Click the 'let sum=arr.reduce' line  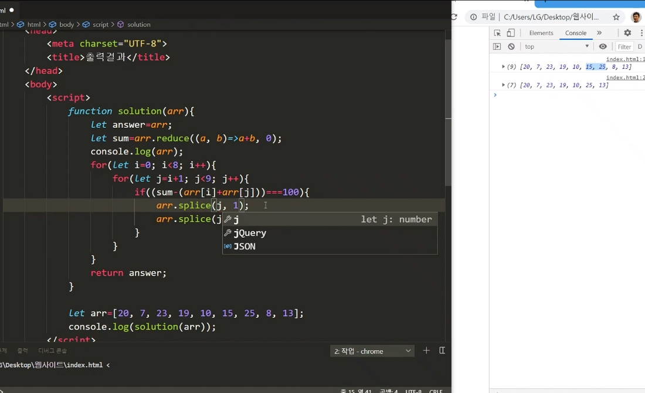click(x=186, y=138)
